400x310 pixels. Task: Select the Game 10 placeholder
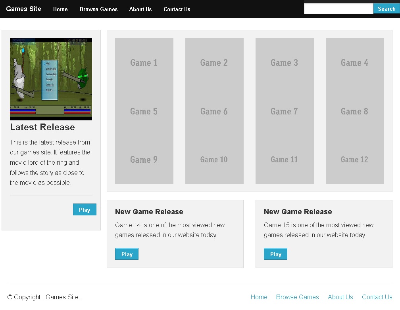tap(214, 159)
